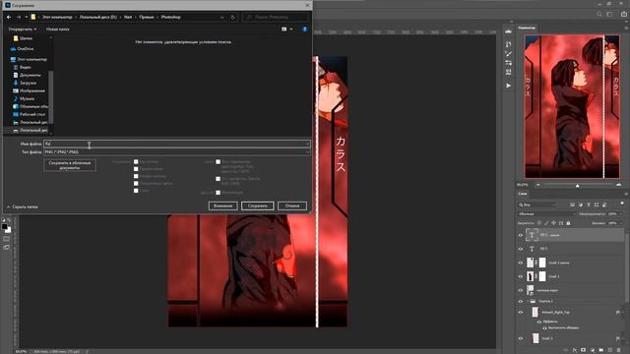Image resolution: width=630 pixels, height=354 pixels.
Task: Open the blue help icon in save dialog
Action: [304, 29]
